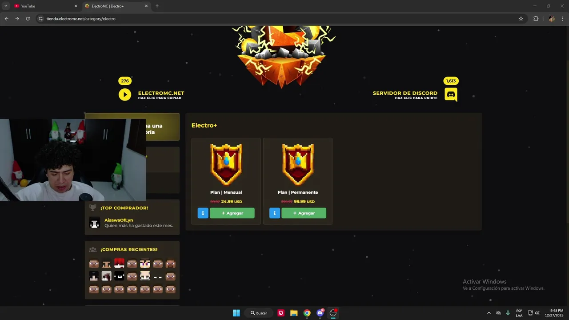
Task: Add Plan Mensual to cart with Agregar
Action: click(232, 213)
